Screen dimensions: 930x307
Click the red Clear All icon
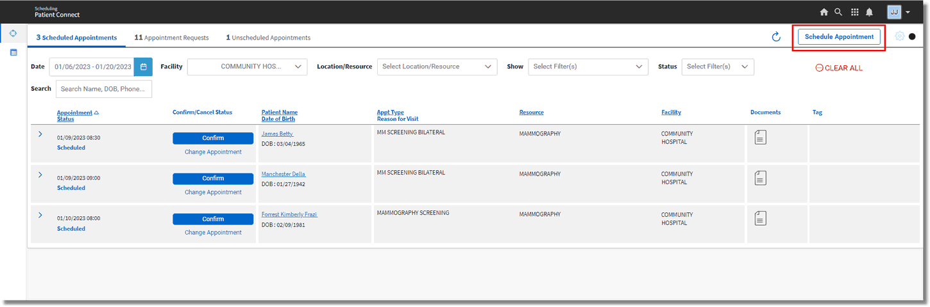819,68
